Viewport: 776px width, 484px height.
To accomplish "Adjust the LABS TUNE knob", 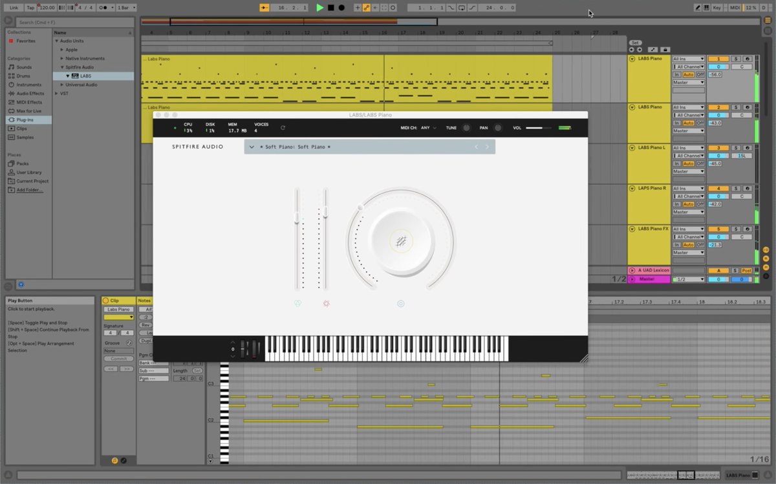I will (466, 128).
